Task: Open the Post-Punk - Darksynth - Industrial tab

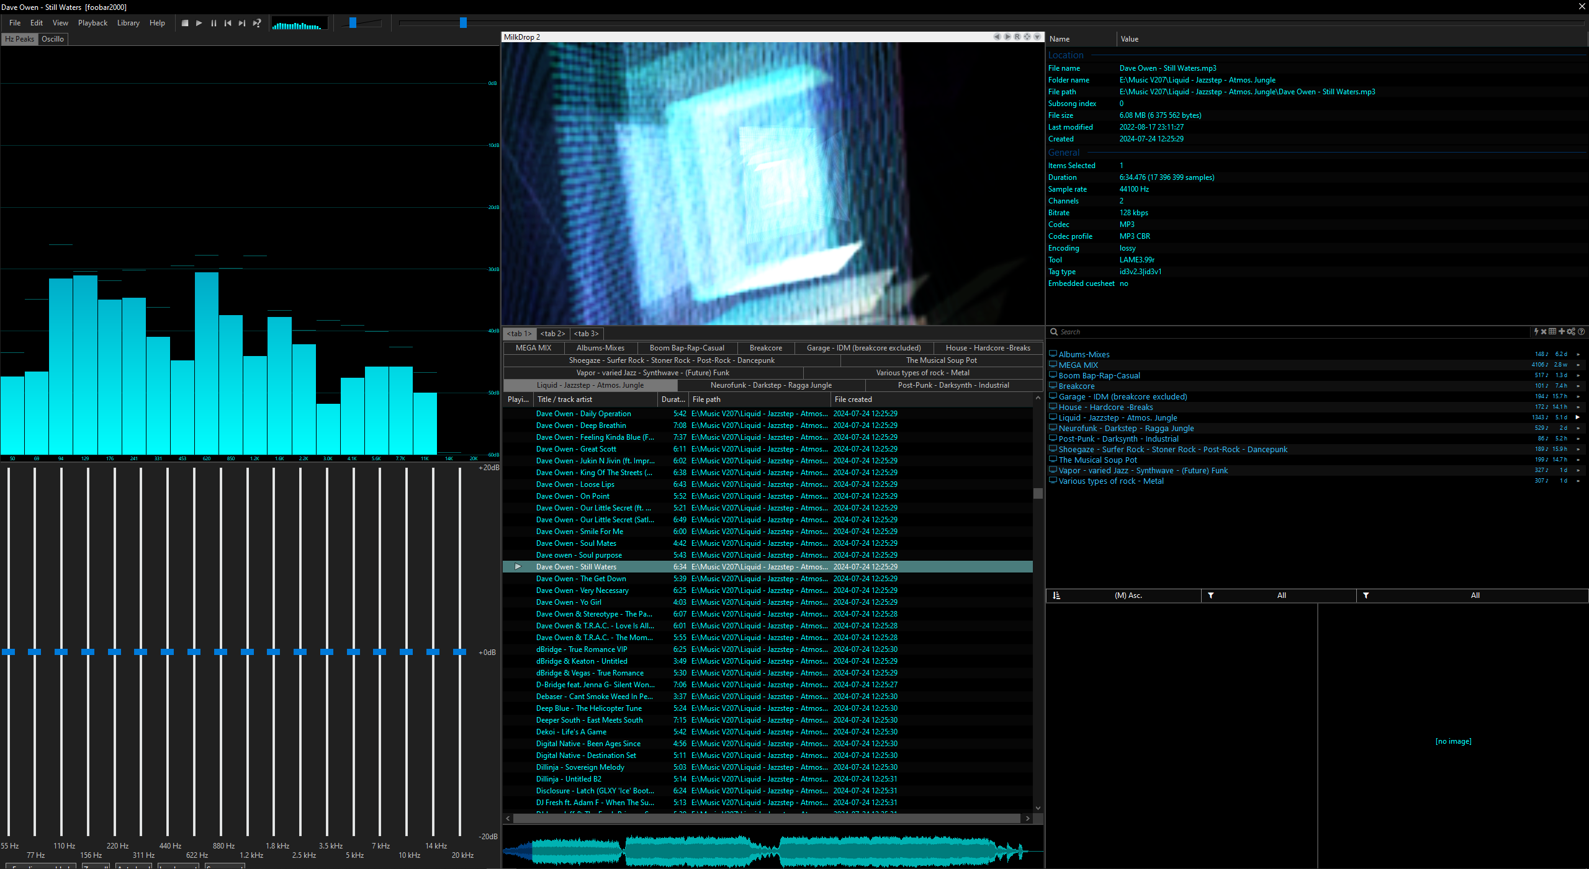Action: click(953, 385)
